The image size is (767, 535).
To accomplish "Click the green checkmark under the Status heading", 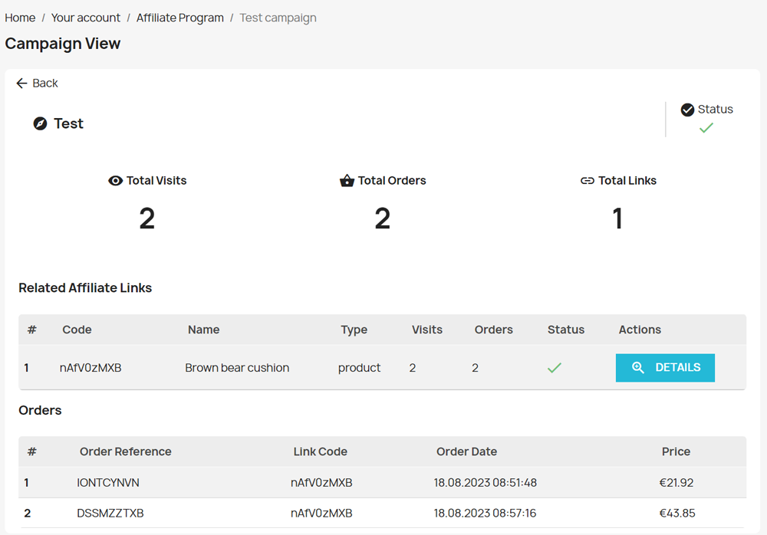I will (706, 128).
